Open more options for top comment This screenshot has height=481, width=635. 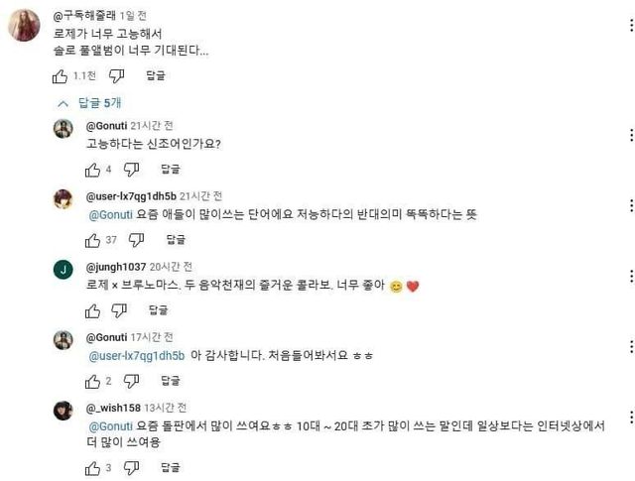coord(631,25)
